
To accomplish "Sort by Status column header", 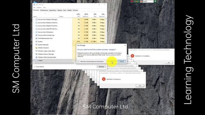I will [65, 15].
